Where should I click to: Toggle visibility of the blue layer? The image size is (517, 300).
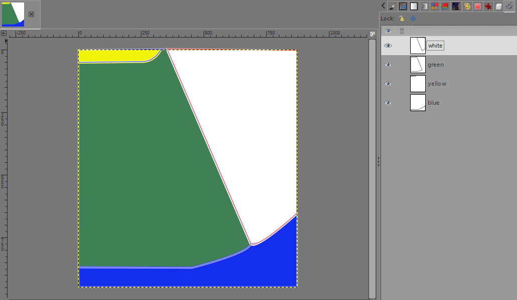point(388,103)
